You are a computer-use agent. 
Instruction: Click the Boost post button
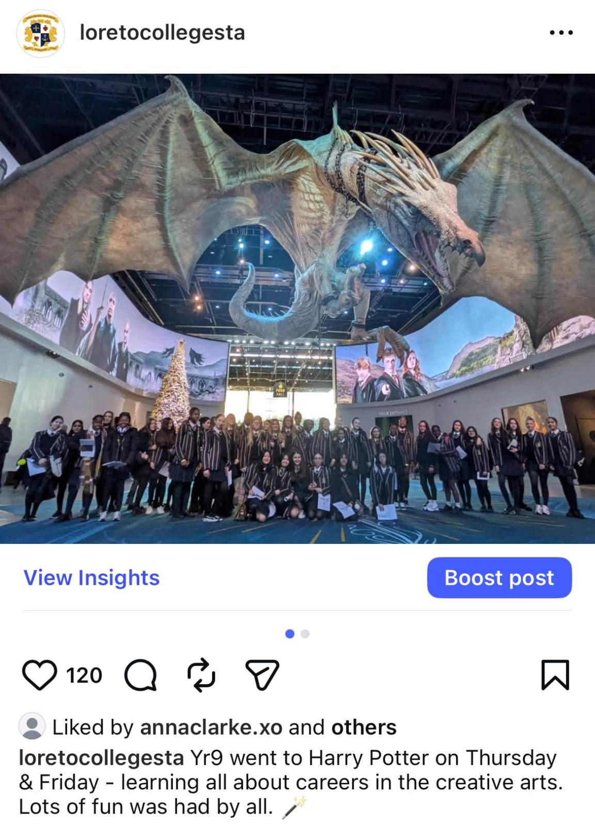[x=499, y=577]
